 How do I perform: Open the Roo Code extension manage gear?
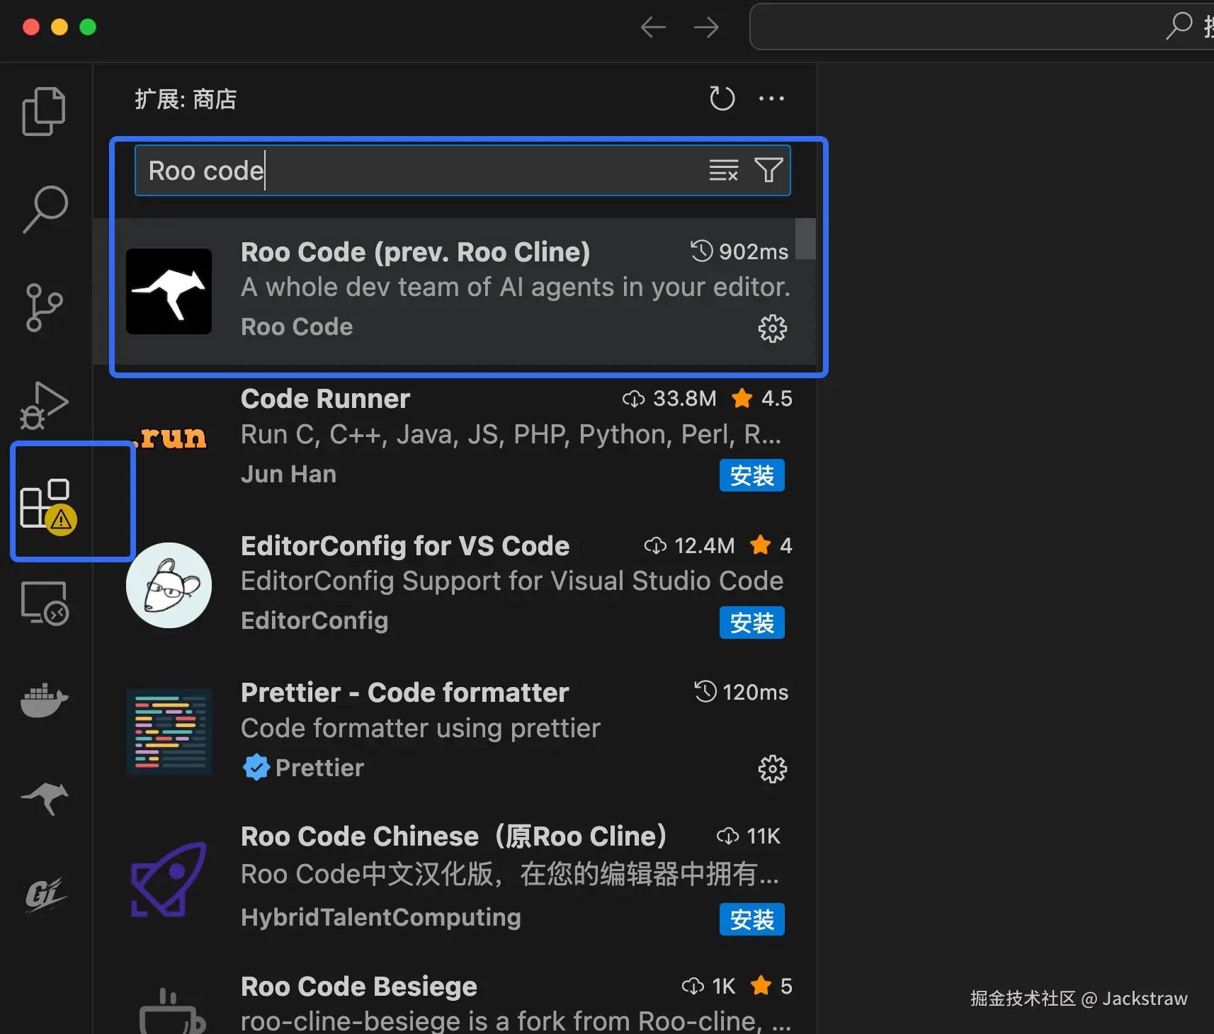[772, 328]
